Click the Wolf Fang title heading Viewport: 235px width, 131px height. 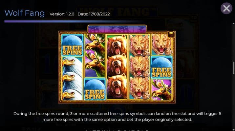tap(25, 13)
